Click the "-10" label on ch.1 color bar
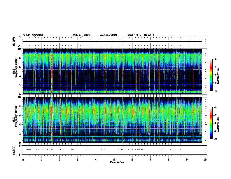 coord(216,91)
